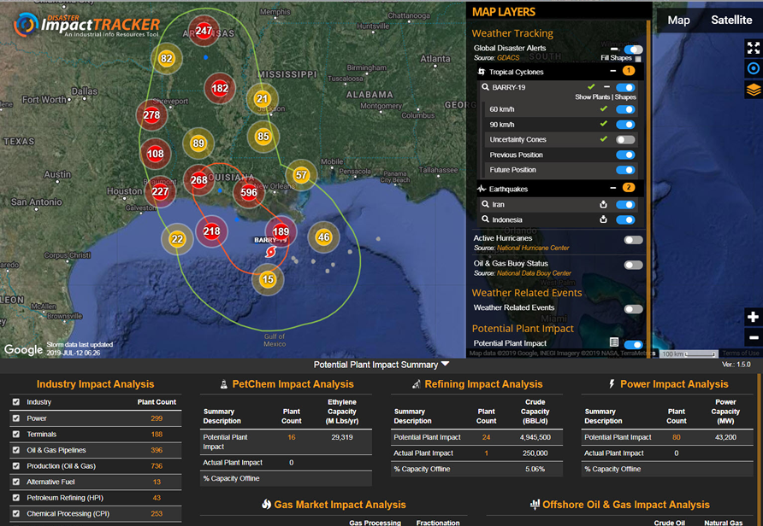This screenshot has height=526, width=763.
Task: Click the 247 plant cluster in Arkansas
Action: point(204,31)
